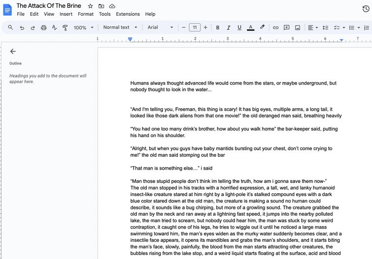Click the text "Headings you add to the document"
Viewport: 372px width, 259px height.
click(x=48, y=79)
